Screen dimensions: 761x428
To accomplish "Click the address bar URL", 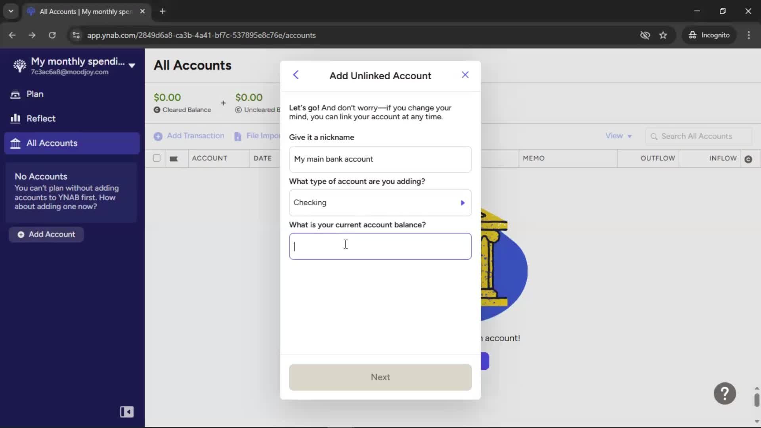I will click(x=201, y=35).
